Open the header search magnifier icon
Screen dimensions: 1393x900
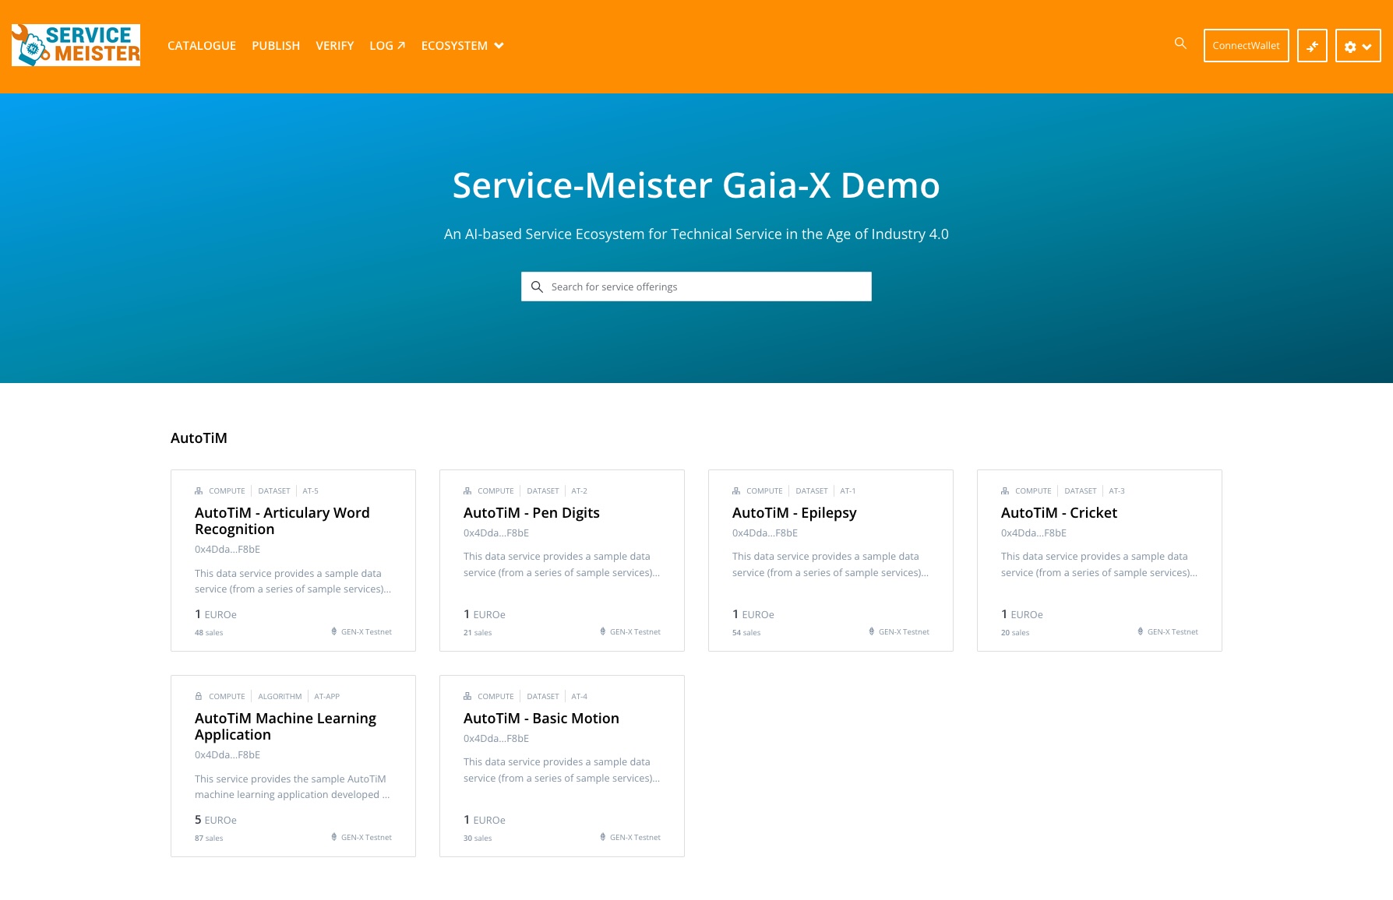1180,44
